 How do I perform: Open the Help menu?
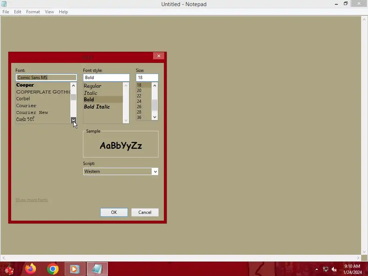pos(63,12)
